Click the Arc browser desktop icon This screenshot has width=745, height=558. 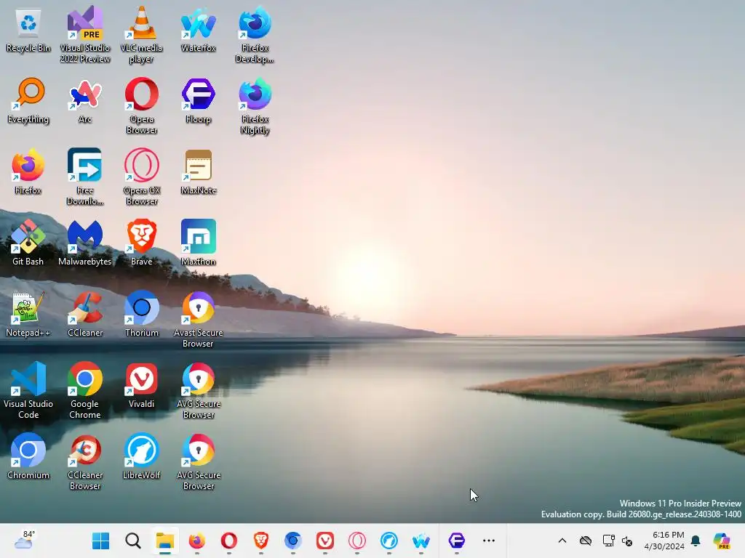(85, 101)
